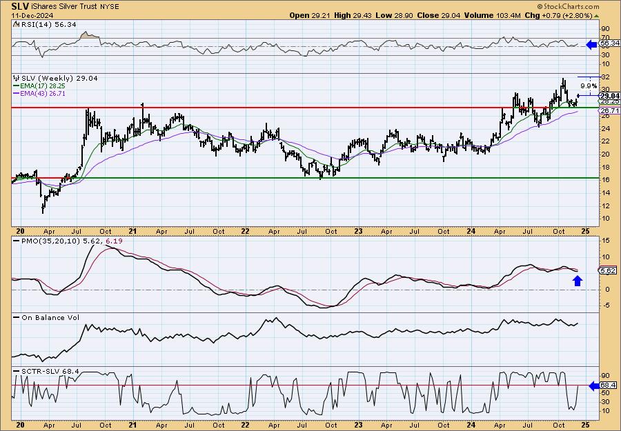Click the On Balance Vol label

[50, 318]
